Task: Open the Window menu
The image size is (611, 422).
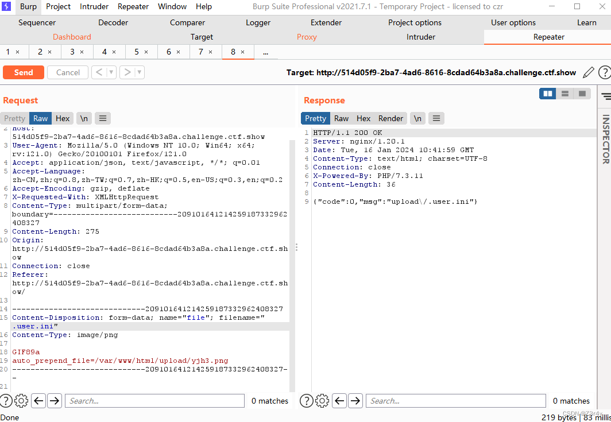Action: coord(172,7)
